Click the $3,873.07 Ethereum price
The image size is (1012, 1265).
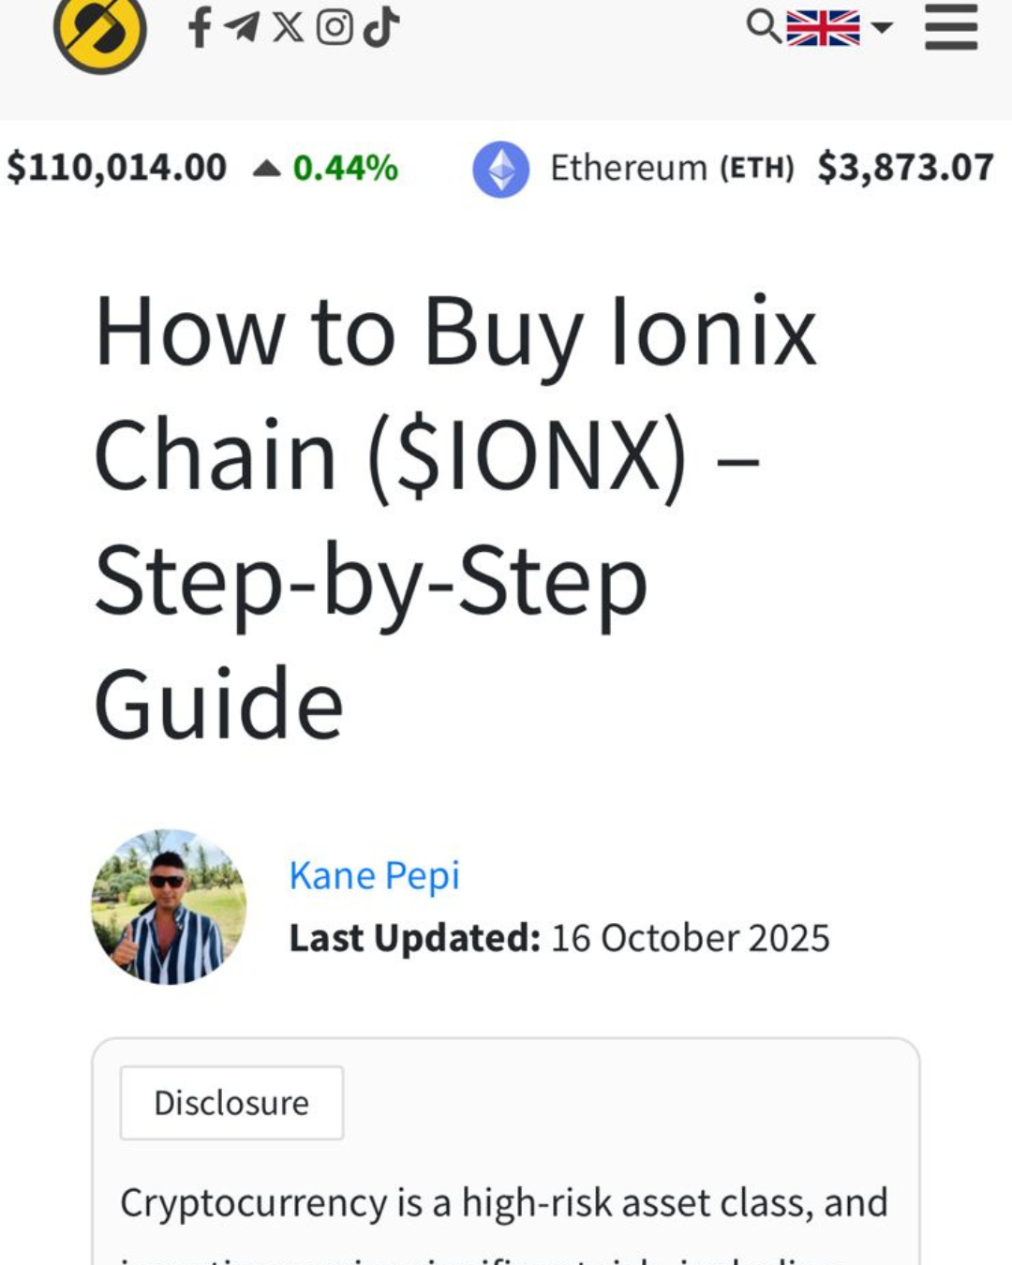click(904, 169)
